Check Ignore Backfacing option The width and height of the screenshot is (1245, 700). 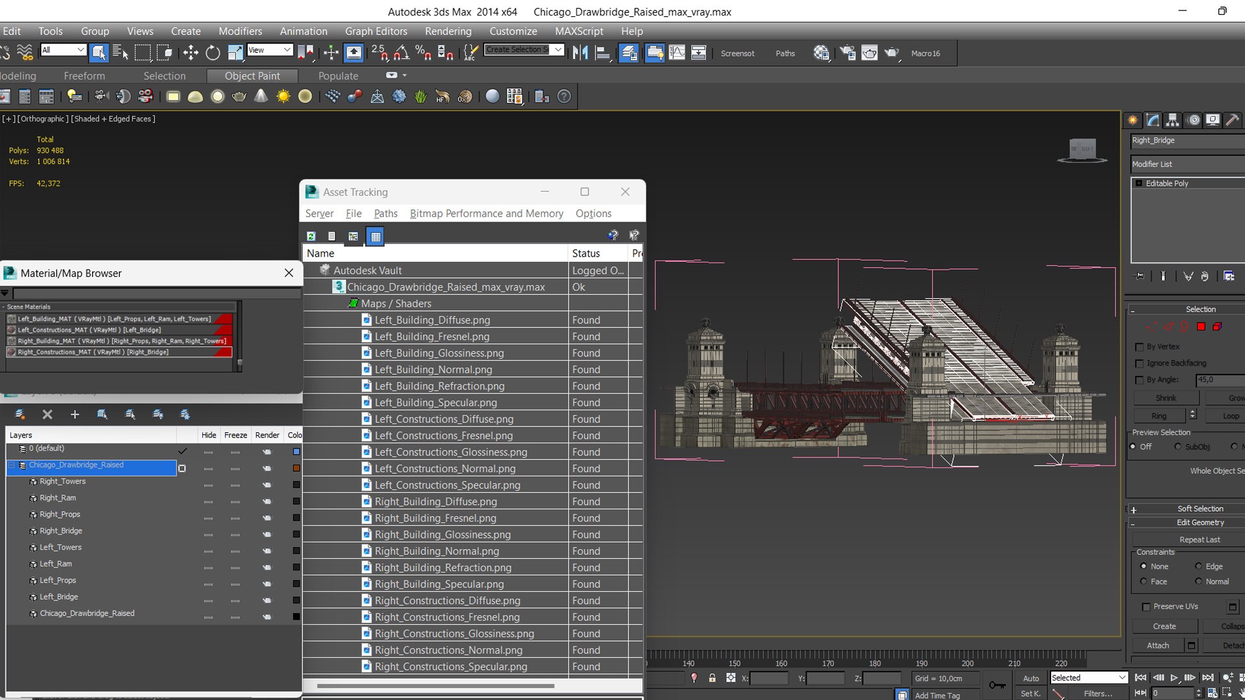coord(1139,364)
